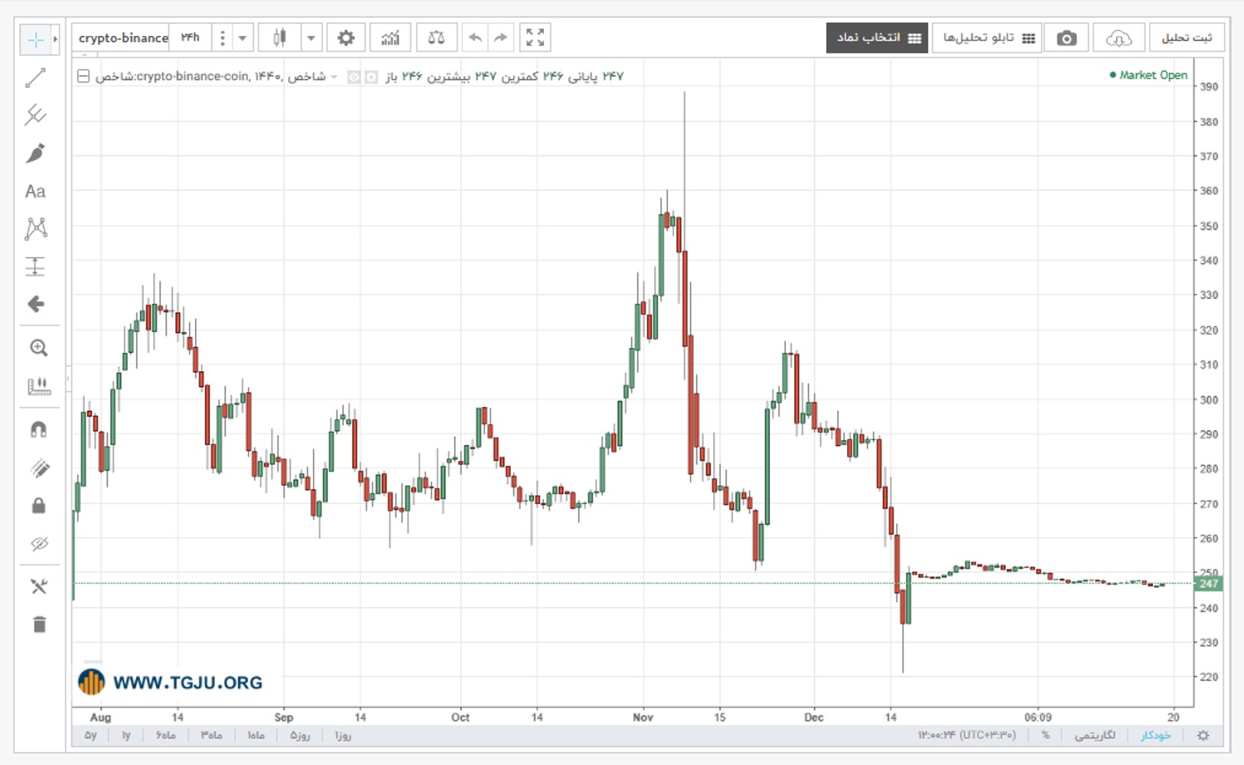Toggle lock all drawing tools
1244x765 pixels.
pyautogui.click(x=38, y=506)
